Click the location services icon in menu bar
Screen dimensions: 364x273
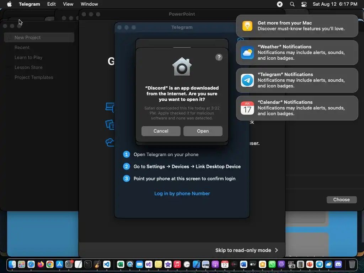pyautogui.click(x=280, y=4)
